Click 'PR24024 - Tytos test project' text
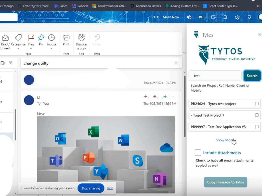The height and width of the screenshot is (196, 262). point(213,104)
